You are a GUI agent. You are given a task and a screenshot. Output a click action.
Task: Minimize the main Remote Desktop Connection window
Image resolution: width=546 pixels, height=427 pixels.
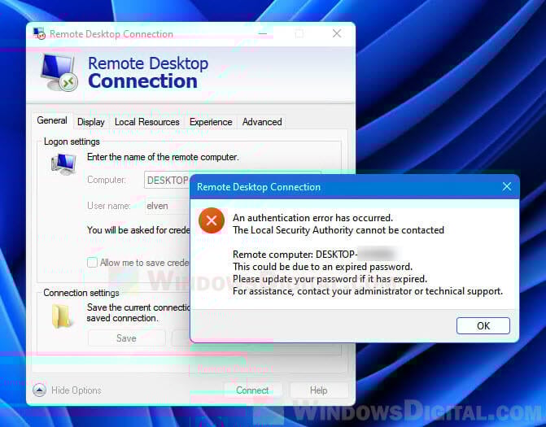tap(264, 34)
